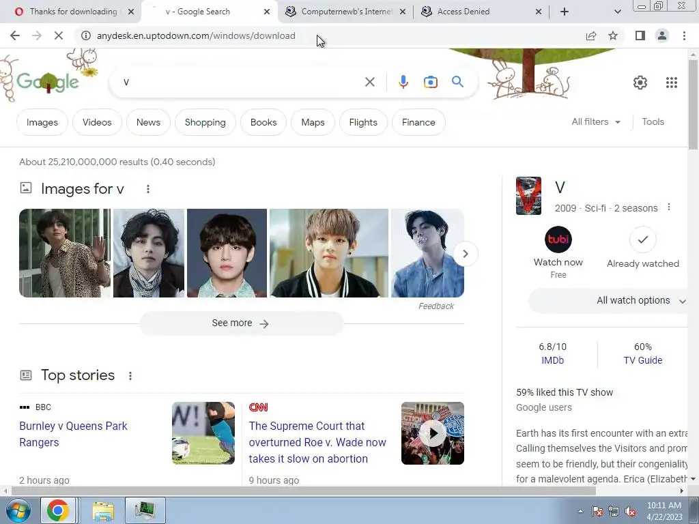The height and width of the screenshot is (524, 699).
Task: Open Burnley v Queens Park Rangers story
Action: click(73, 434)
